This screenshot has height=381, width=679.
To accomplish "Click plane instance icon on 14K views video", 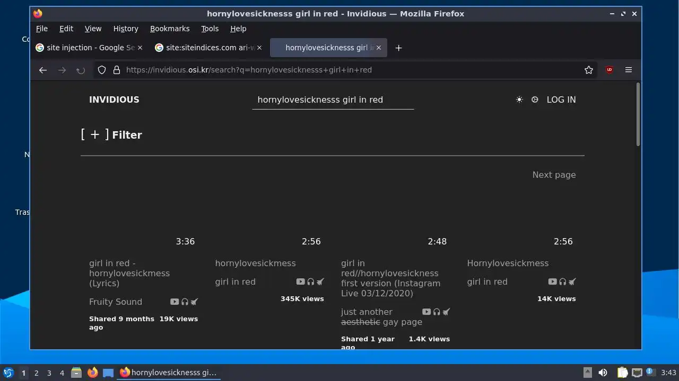I will (572, 282).
